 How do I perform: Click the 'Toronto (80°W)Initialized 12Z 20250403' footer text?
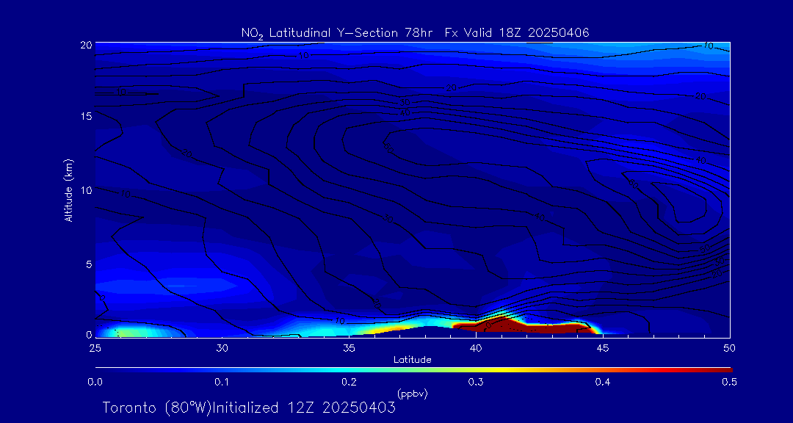coord(250,408)
